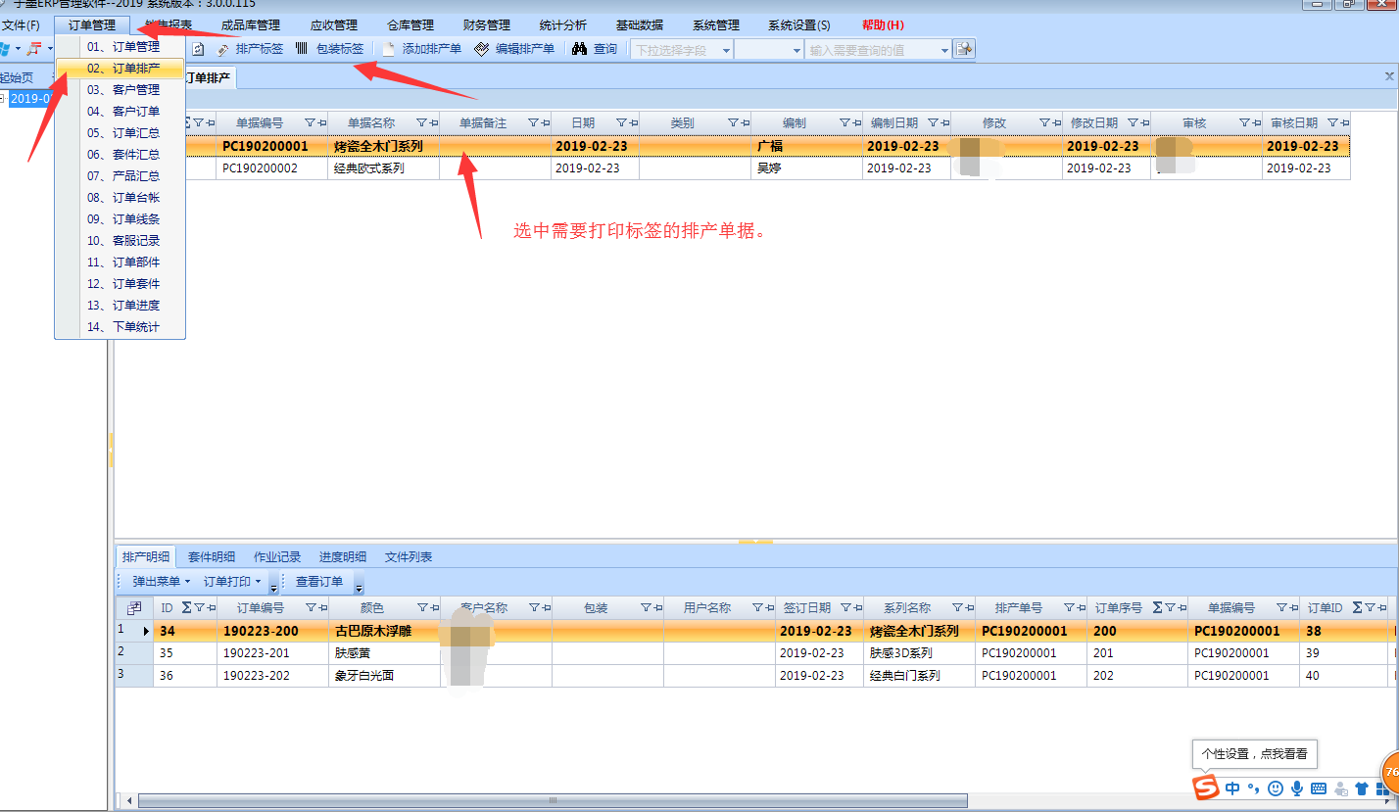Open 编辑排产单 edit icon

point(481,49)
